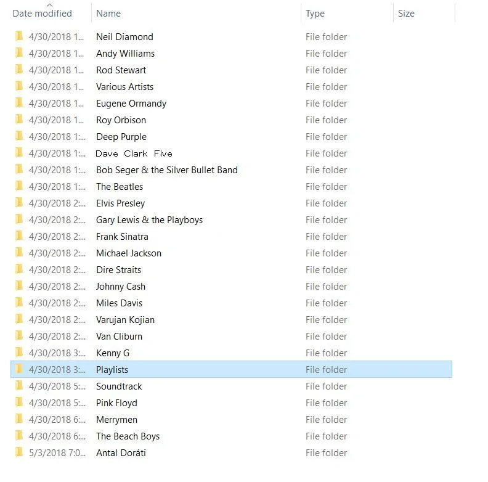488x482 pixels.
Task: Click the folder icon for Dire Straits
Action: pyautogui.click(x=19, y=269)
